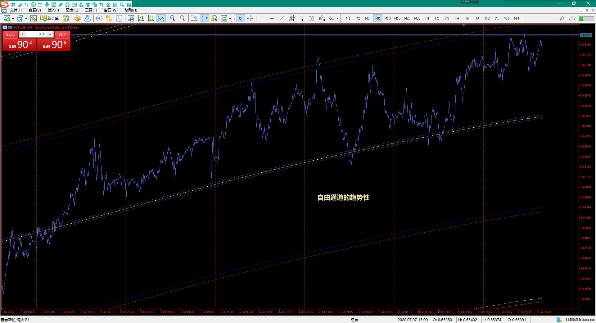
Task: Toggle Sogou voice input microphone
Action: pyautogui.click(x=47, y=5)
